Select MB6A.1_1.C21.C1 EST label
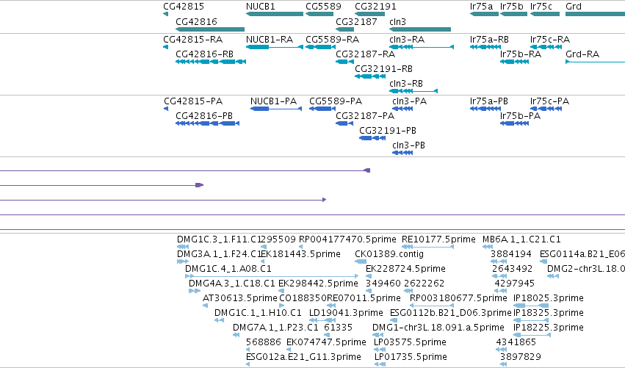Viewport: 625px width, 368px height. 521,239
